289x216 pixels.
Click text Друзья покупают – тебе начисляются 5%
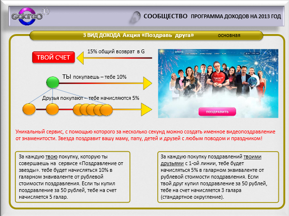point(90,98)
